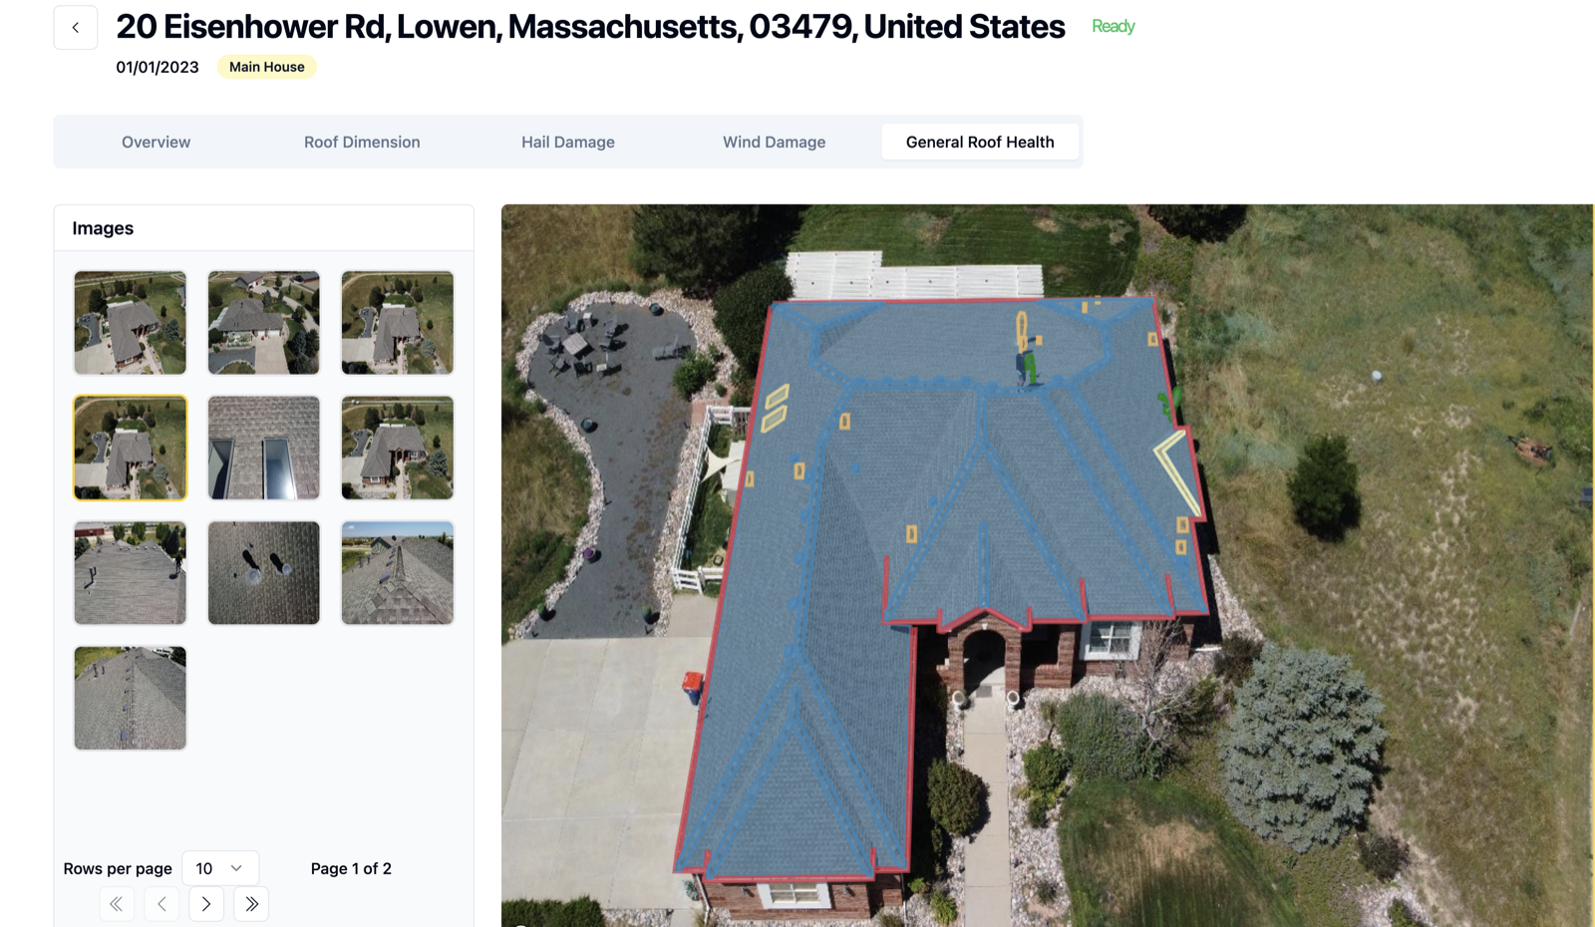
Task: Click the Page 1 of 2 text
Action: tap(351, 868)
